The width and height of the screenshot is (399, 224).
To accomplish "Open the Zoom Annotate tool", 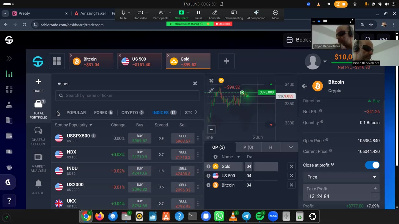I will (x=214, y=14).
